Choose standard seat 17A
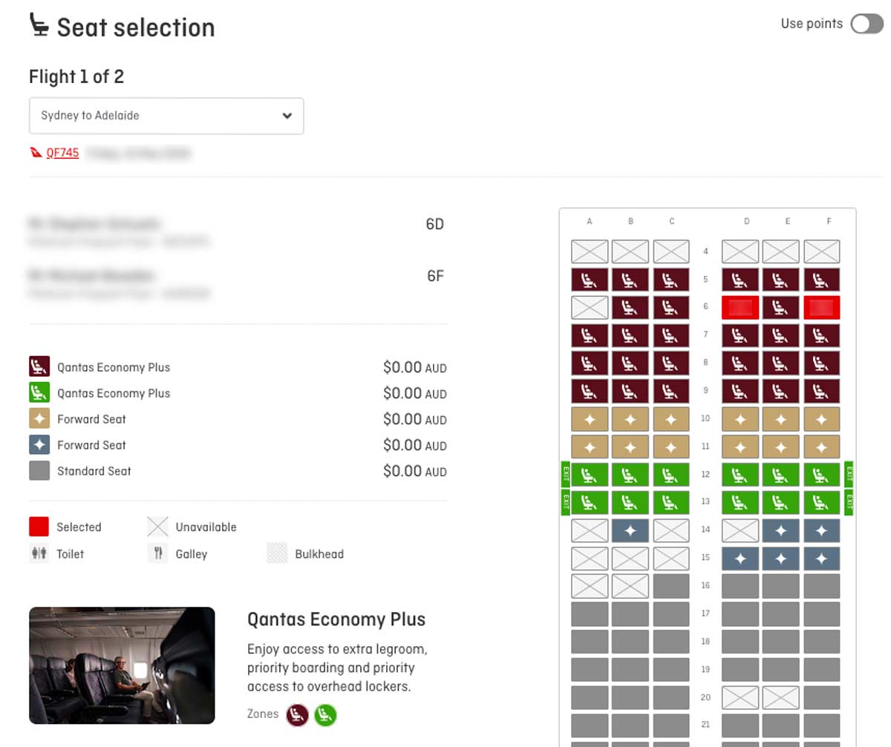Screen dimensions: 891x747 [x=589, y=613]
